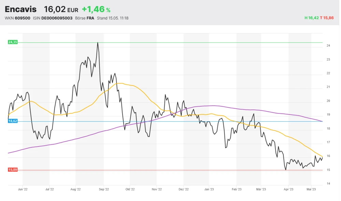Viewport: 341px width, 201px height.
Task: Select the Jan '23 timeline label
Action: (209, 189)
